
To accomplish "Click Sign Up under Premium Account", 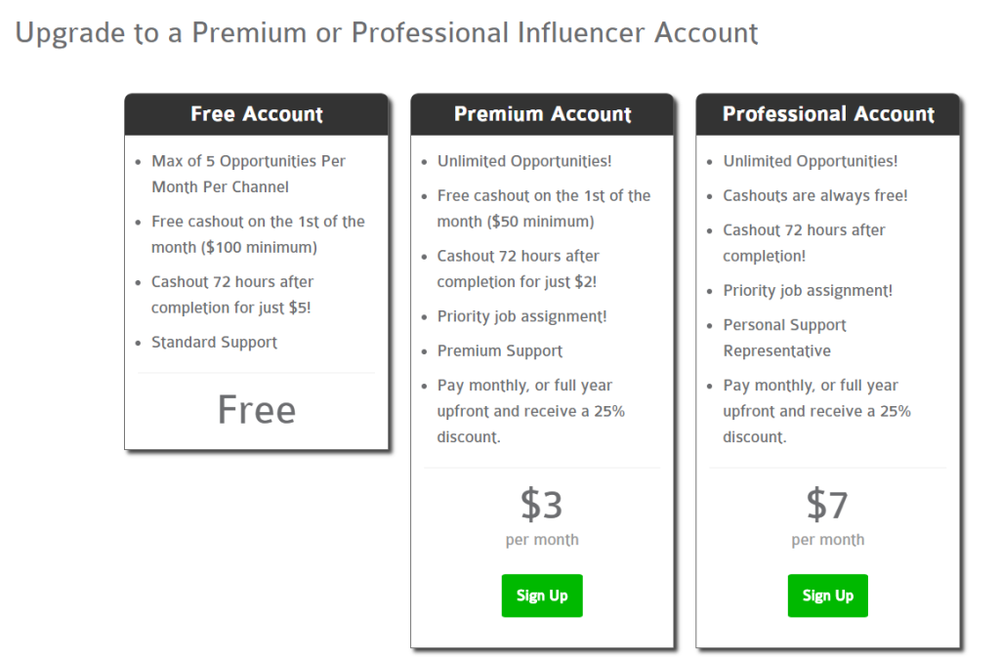I will pos(541,595).
